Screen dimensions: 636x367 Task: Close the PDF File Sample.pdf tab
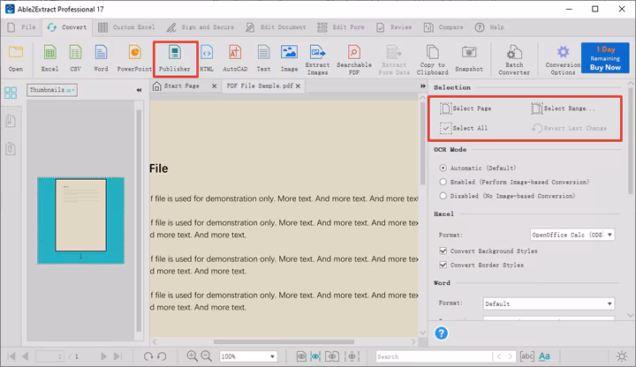tap(299, 86)
